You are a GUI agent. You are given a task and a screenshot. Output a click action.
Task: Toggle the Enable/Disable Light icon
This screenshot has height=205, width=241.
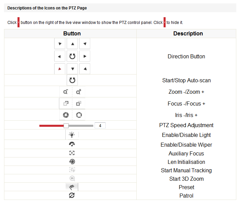click(72, 135)
